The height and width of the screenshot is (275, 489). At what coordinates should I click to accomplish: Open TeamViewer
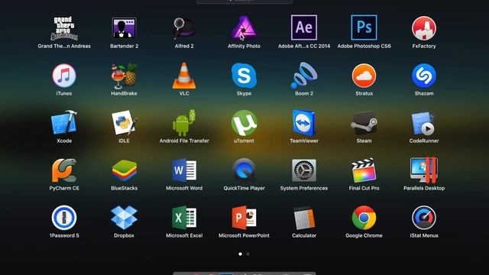click(x=304, y=123)
